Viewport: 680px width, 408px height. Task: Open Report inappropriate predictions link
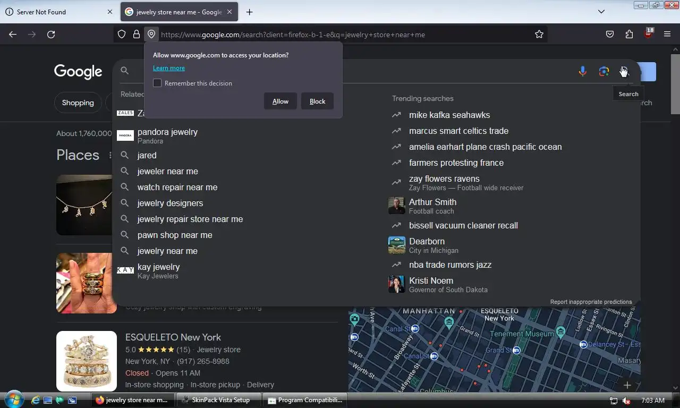point(591,302)
